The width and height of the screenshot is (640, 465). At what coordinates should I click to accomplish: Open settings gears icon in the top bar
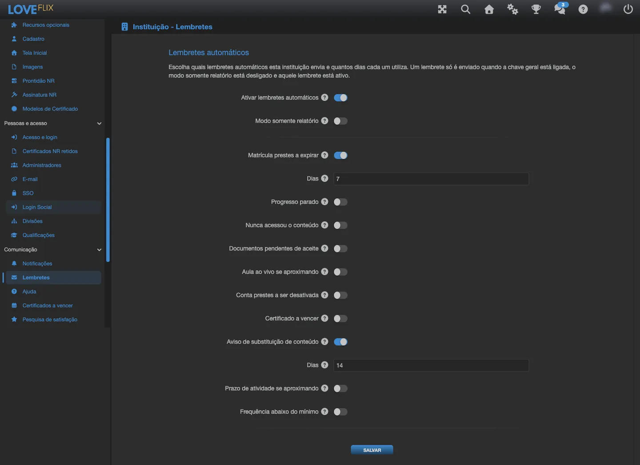click(x=512, y=9)
